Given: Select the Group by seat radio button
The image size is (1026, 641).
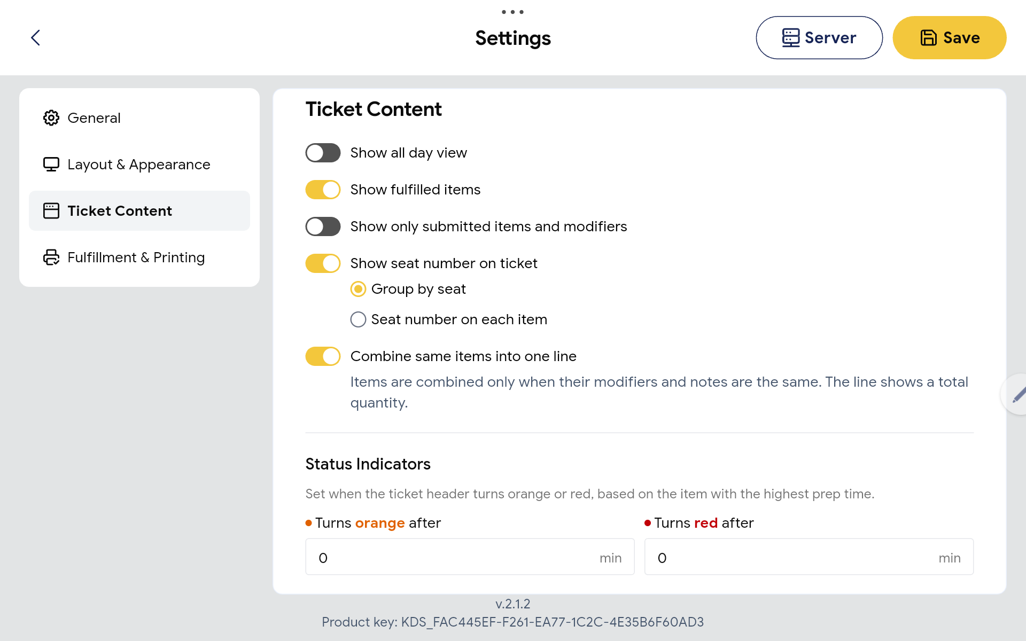Looking at the screenshot, I should tap(358, 289).
